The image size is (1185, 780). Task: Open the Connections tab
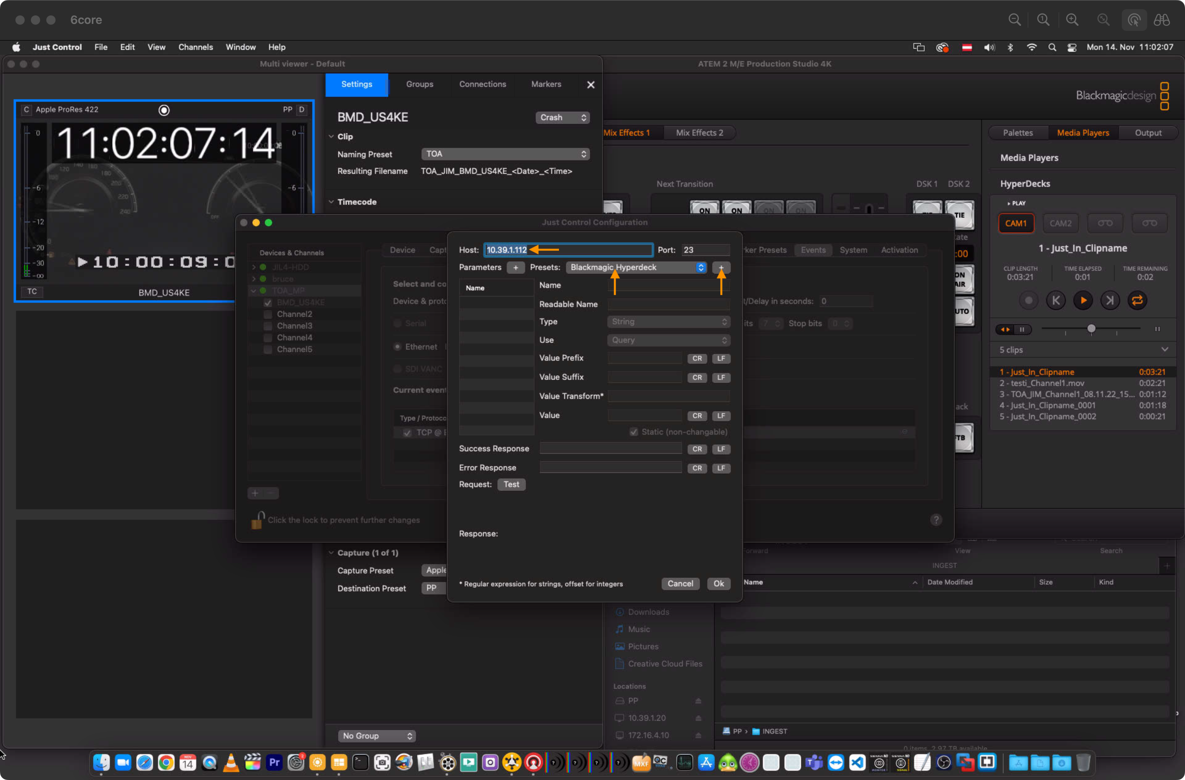tap(482, 84)
